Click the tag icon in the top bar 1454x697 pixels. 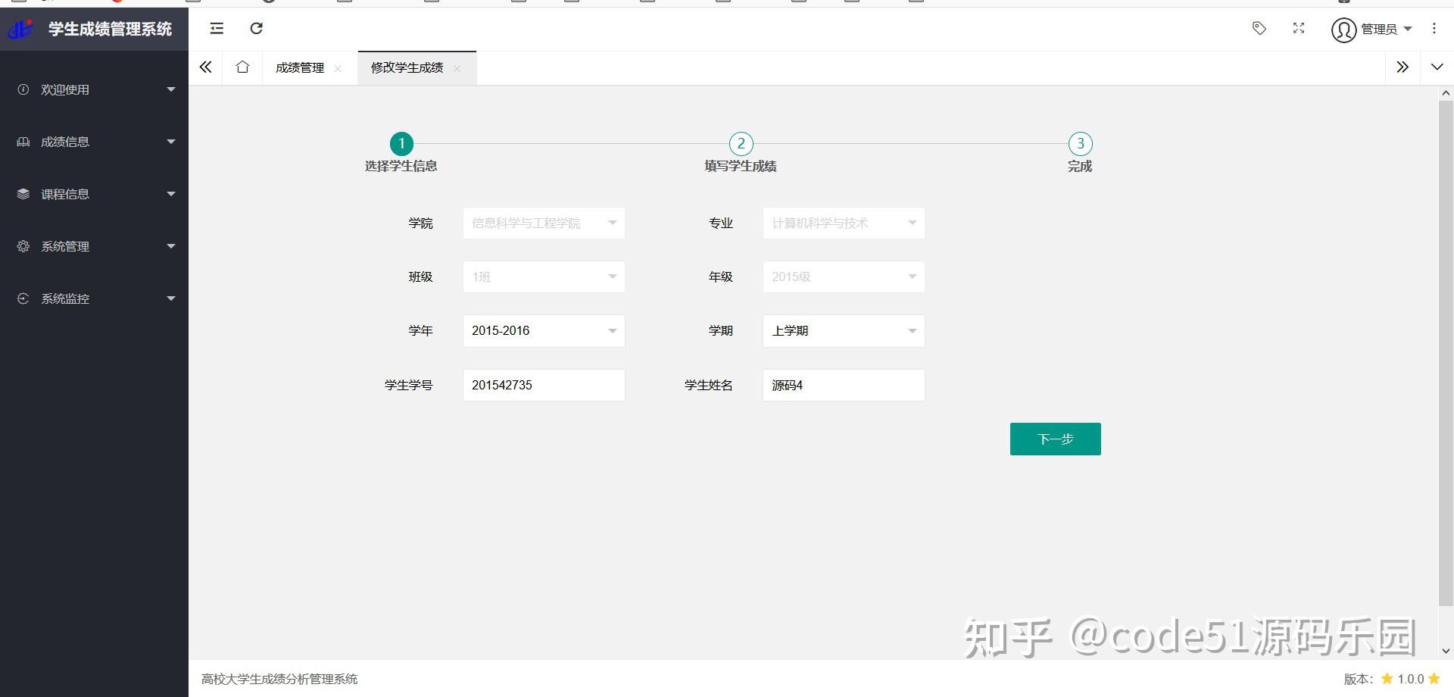[1259, 28]
